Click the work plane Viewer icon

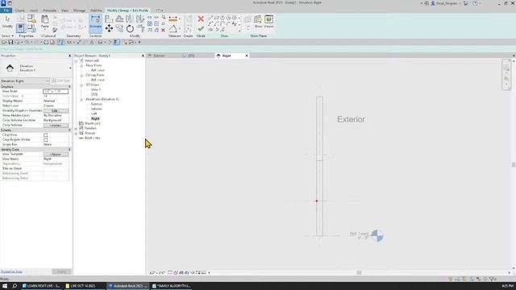268,21
